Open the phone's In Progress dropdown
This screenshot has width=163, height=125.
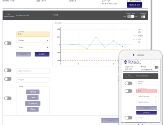point(147,70)
